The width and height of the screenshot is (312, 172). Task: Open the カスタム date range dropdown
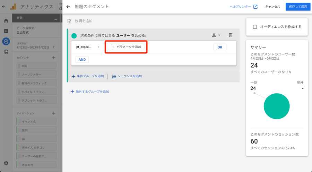click(36, 47)
